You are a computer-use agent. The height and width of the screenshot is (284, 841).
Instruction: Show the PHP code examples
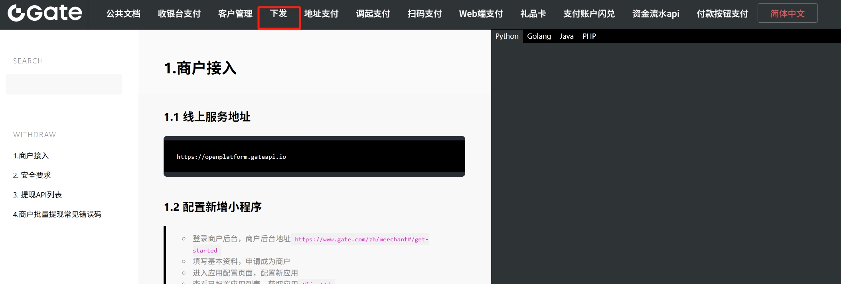click(589, 36)
